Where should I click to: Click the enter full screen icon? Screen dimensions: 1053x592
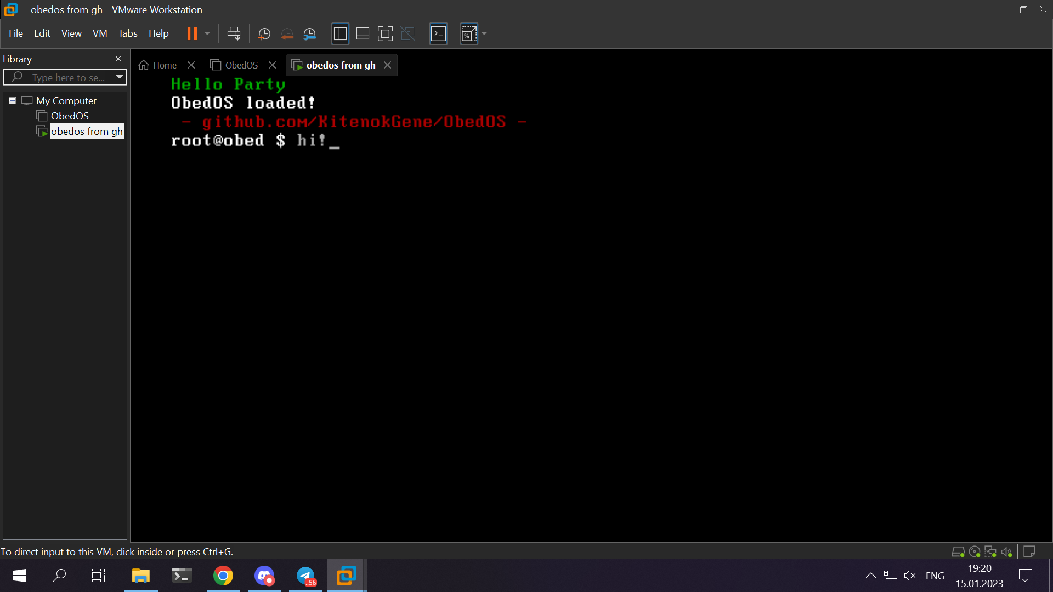click(x=386, y=34)
